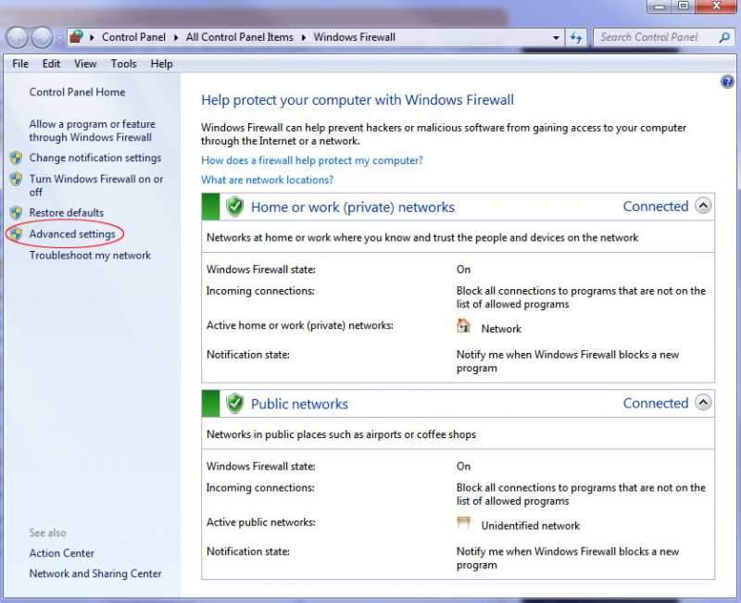Click the Unidentified network bench icon

tap(463, 523)
